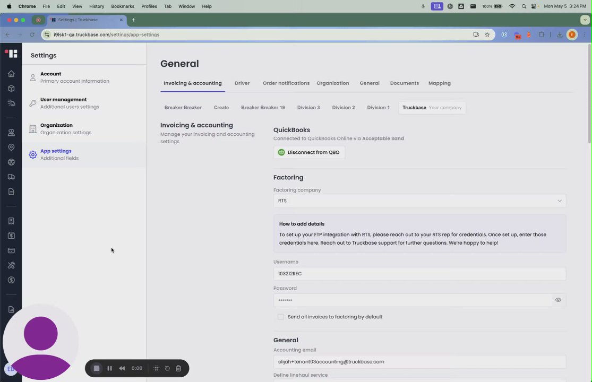Open the Factoring company RTS dropdown
The width and height of the screenshot is (592, 382).
pos(419,201)
